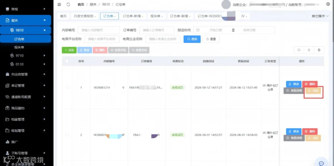Click the calendar icon in 报送时间 field
This screenshot has height=166, width=334.
tap(198, 30)
